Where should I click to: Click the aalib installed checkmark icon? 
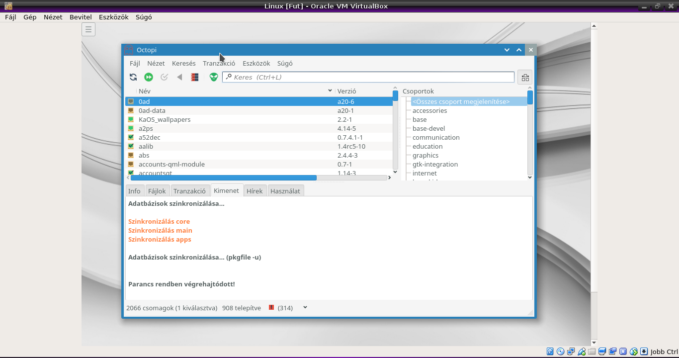pos(131,146)
